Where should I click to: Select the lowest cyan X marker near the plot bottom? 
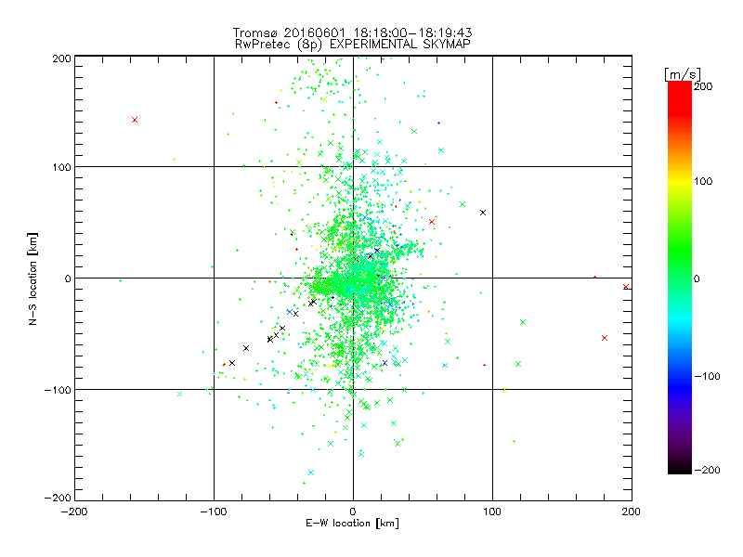(x=311, y=473)
